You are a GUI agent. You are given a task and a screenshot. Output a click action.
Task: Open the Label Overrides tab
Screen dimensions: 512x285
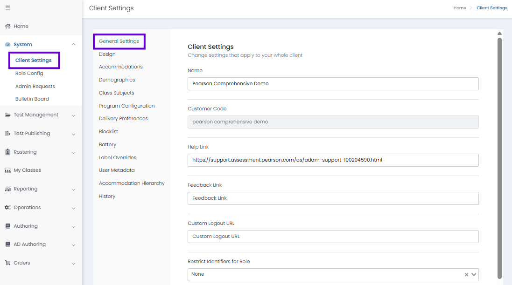(118, 158)
